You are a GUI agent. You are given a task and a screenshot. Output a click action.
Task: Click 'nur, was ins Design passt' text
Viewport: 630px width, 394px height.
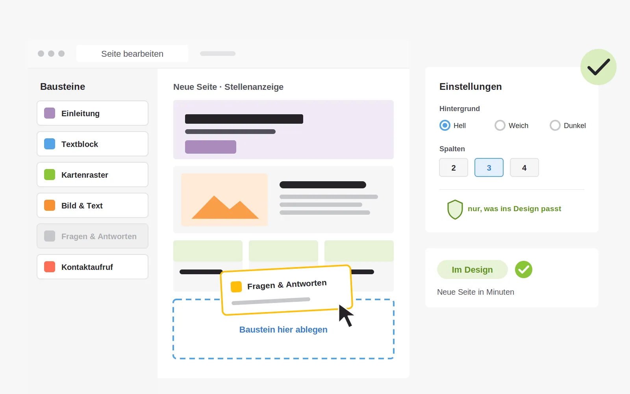514,209
